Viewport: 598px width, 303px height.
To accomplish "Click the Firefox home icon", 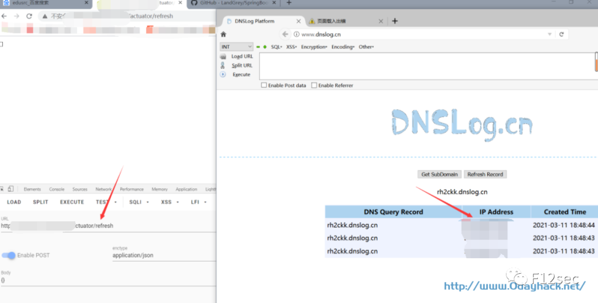I will pyautogui.click(x=224, y=34).
